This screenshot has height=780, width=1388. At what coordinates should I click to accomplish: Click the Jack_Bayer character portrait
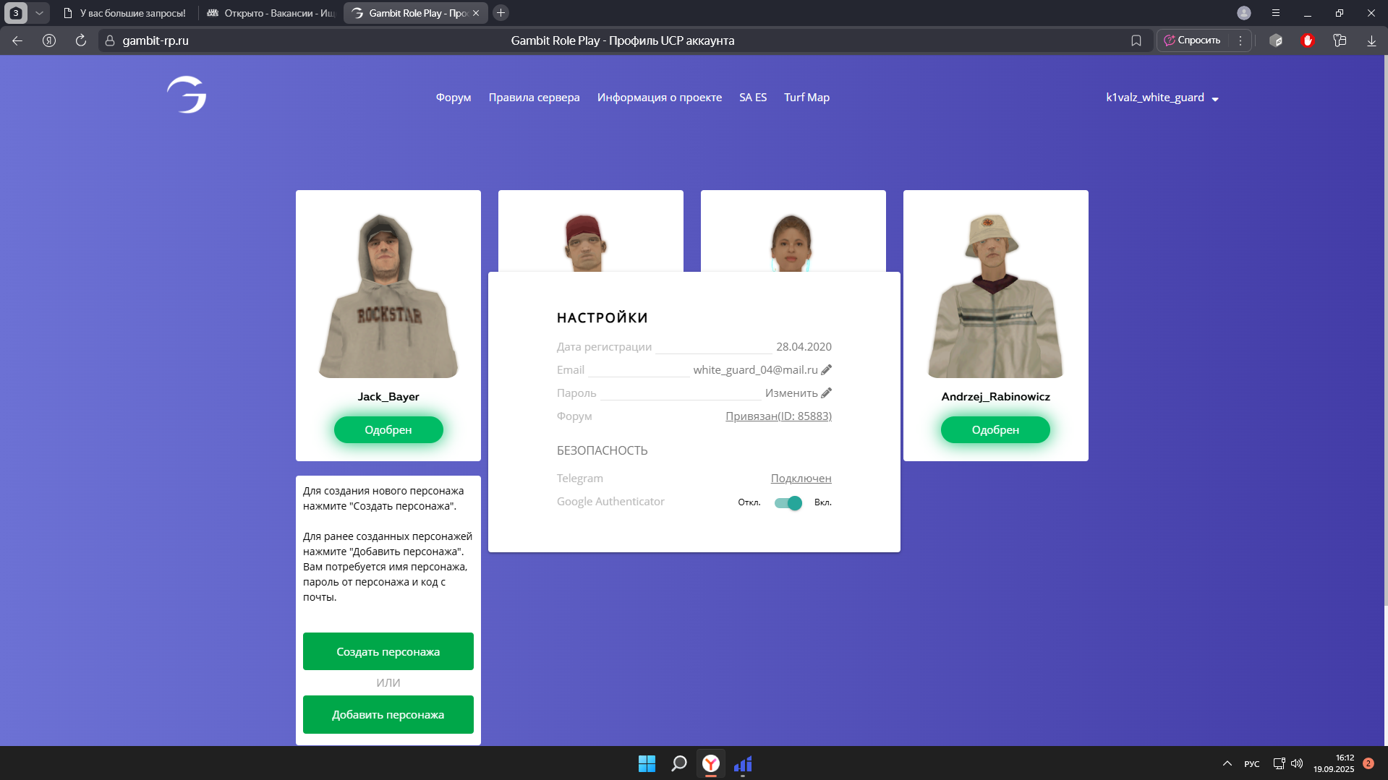pyautogui.click(x=388, y=296)
